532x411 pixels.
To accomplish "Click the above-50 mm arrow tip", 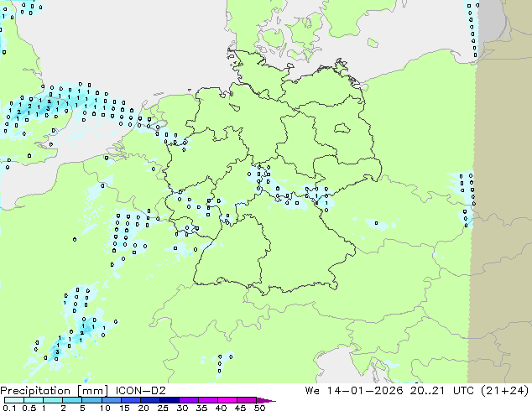I will 266,400.
